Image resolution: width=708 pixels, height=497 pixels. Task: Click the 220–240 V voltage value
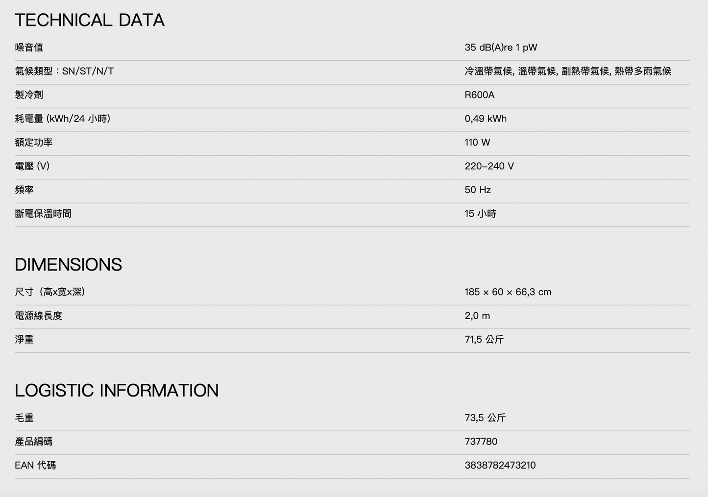coord(489,166)
